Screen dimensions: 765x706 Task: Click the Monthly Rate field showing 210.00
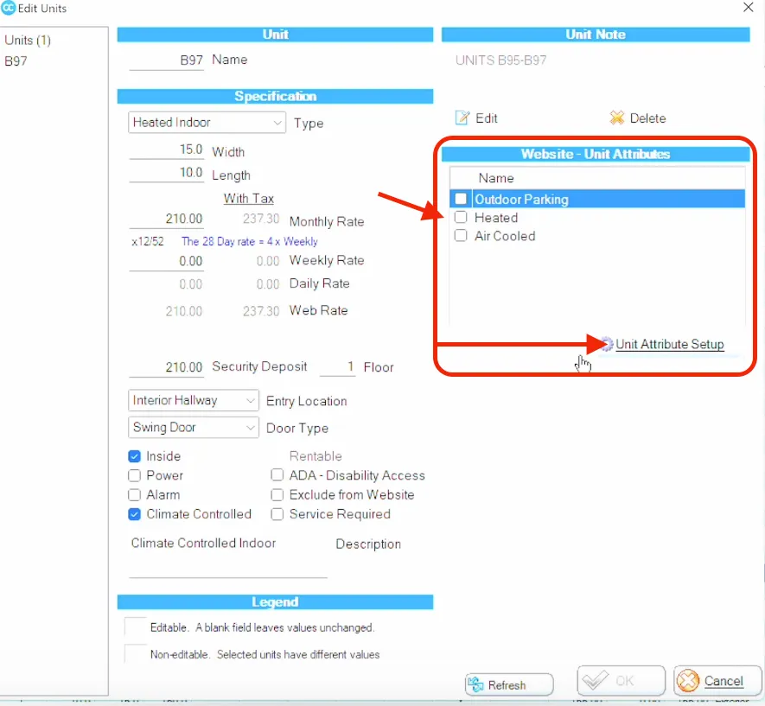click(166, 219)
